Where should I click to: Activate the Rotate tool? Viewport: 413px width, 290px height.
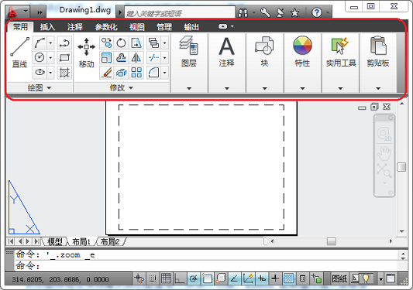(121, 43)
